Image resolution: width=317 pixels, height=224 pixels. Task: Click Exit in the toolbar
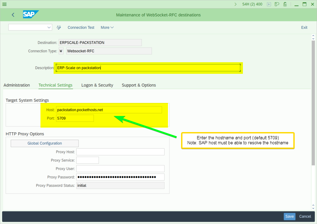tap(304, 27)
